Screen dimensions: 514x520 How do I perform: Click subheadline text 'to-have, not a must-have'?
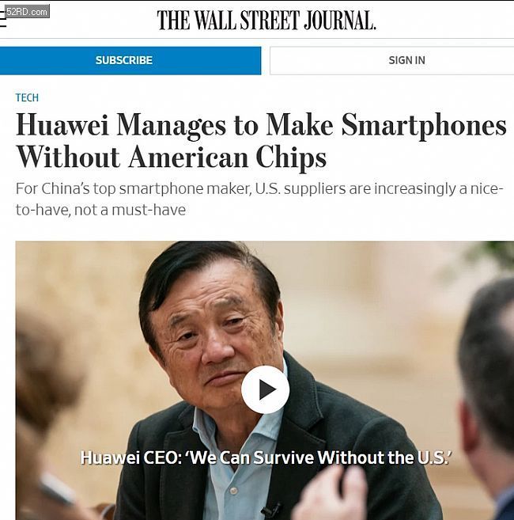(100, 210)
